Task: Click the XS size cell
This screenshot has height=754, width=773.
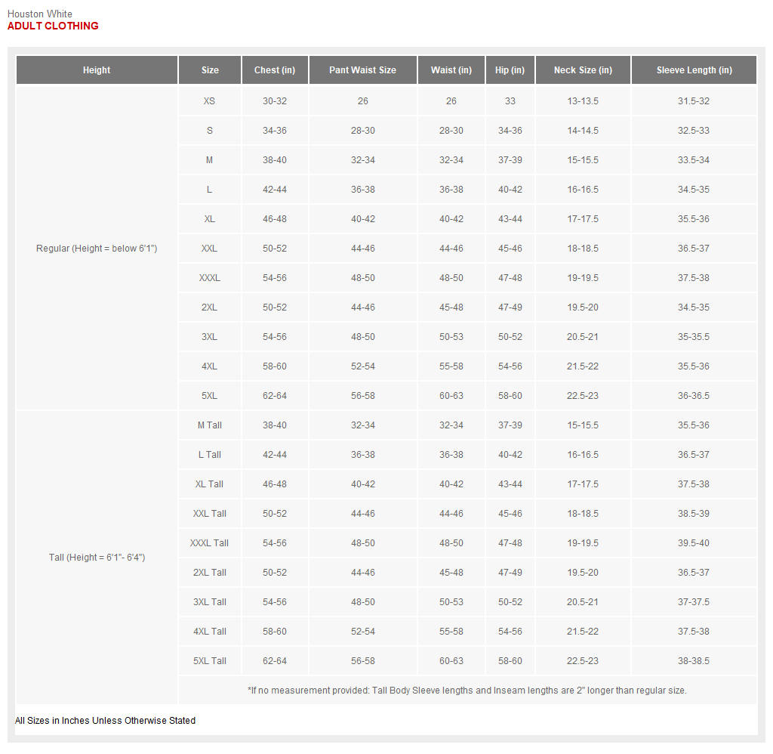Action: point(210,101)
